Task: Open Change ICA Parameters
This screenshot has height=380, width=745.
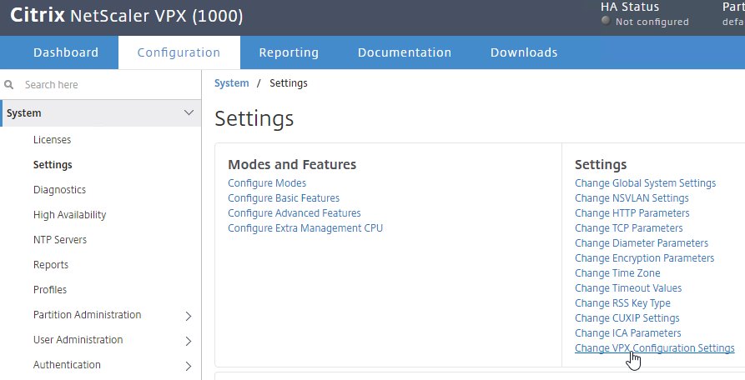Action: coord(627,333)
